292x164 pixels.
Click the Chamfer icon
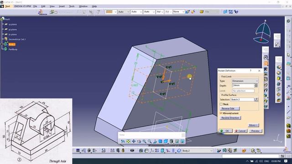[279, 73]
